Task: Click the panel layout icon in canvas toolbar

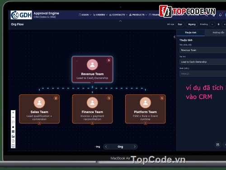Action: coord(13,146)
